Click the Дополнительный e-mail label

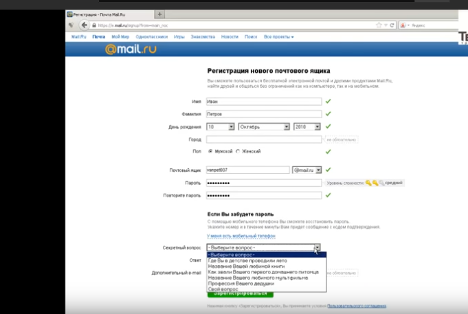(177, 273)
